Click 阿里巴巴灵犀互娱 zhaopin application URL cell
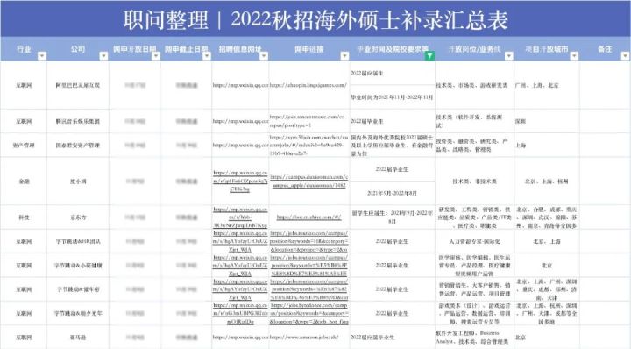 [309, 85]
